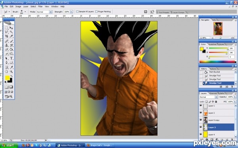Screen dimensions: 238x148
Task: Select the History Brush tool
Action: [11, 45]
